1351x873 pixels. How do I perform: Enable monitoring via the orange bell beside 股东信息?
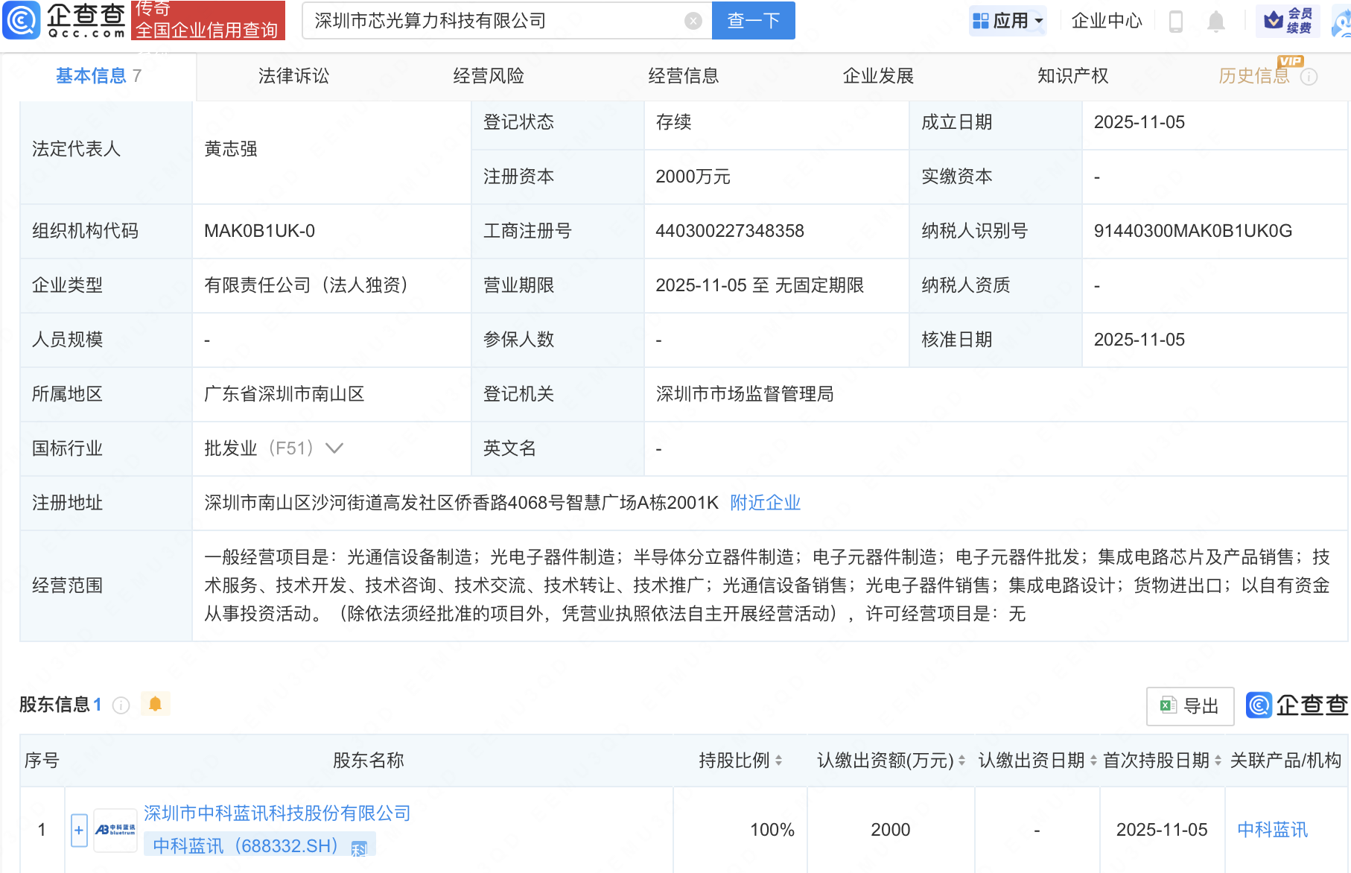click(155, 703)
